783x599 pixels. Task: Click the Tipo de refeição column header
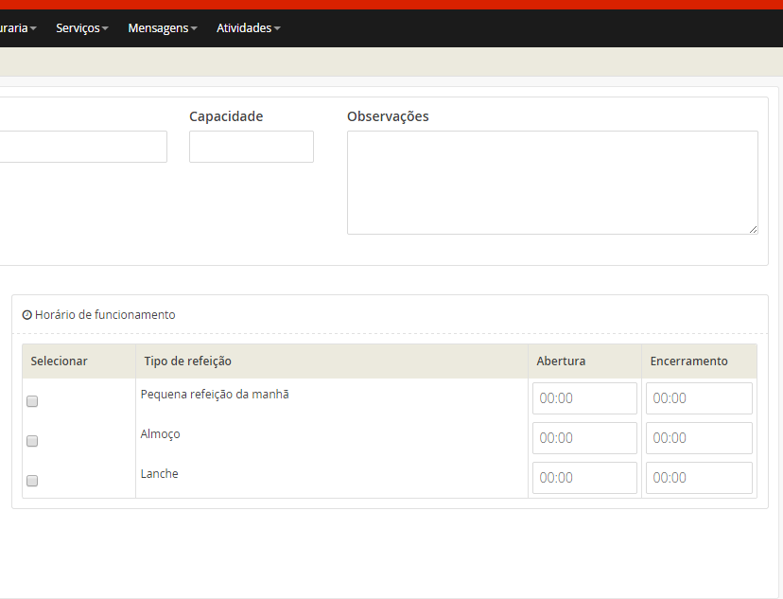click(x=187, y=361)
